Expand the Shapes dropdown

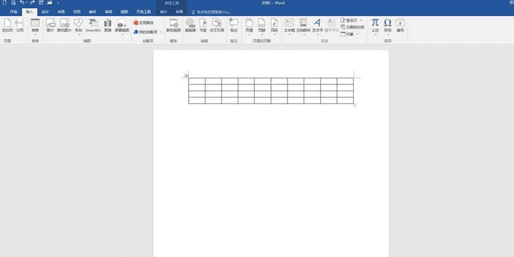coord(78,26)
